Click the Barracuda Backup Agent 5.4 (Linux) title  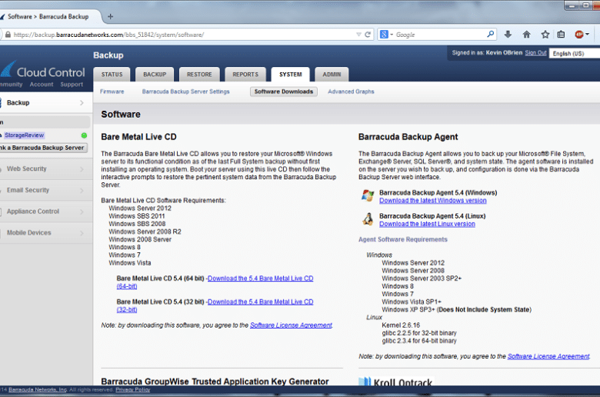point(432,216)
